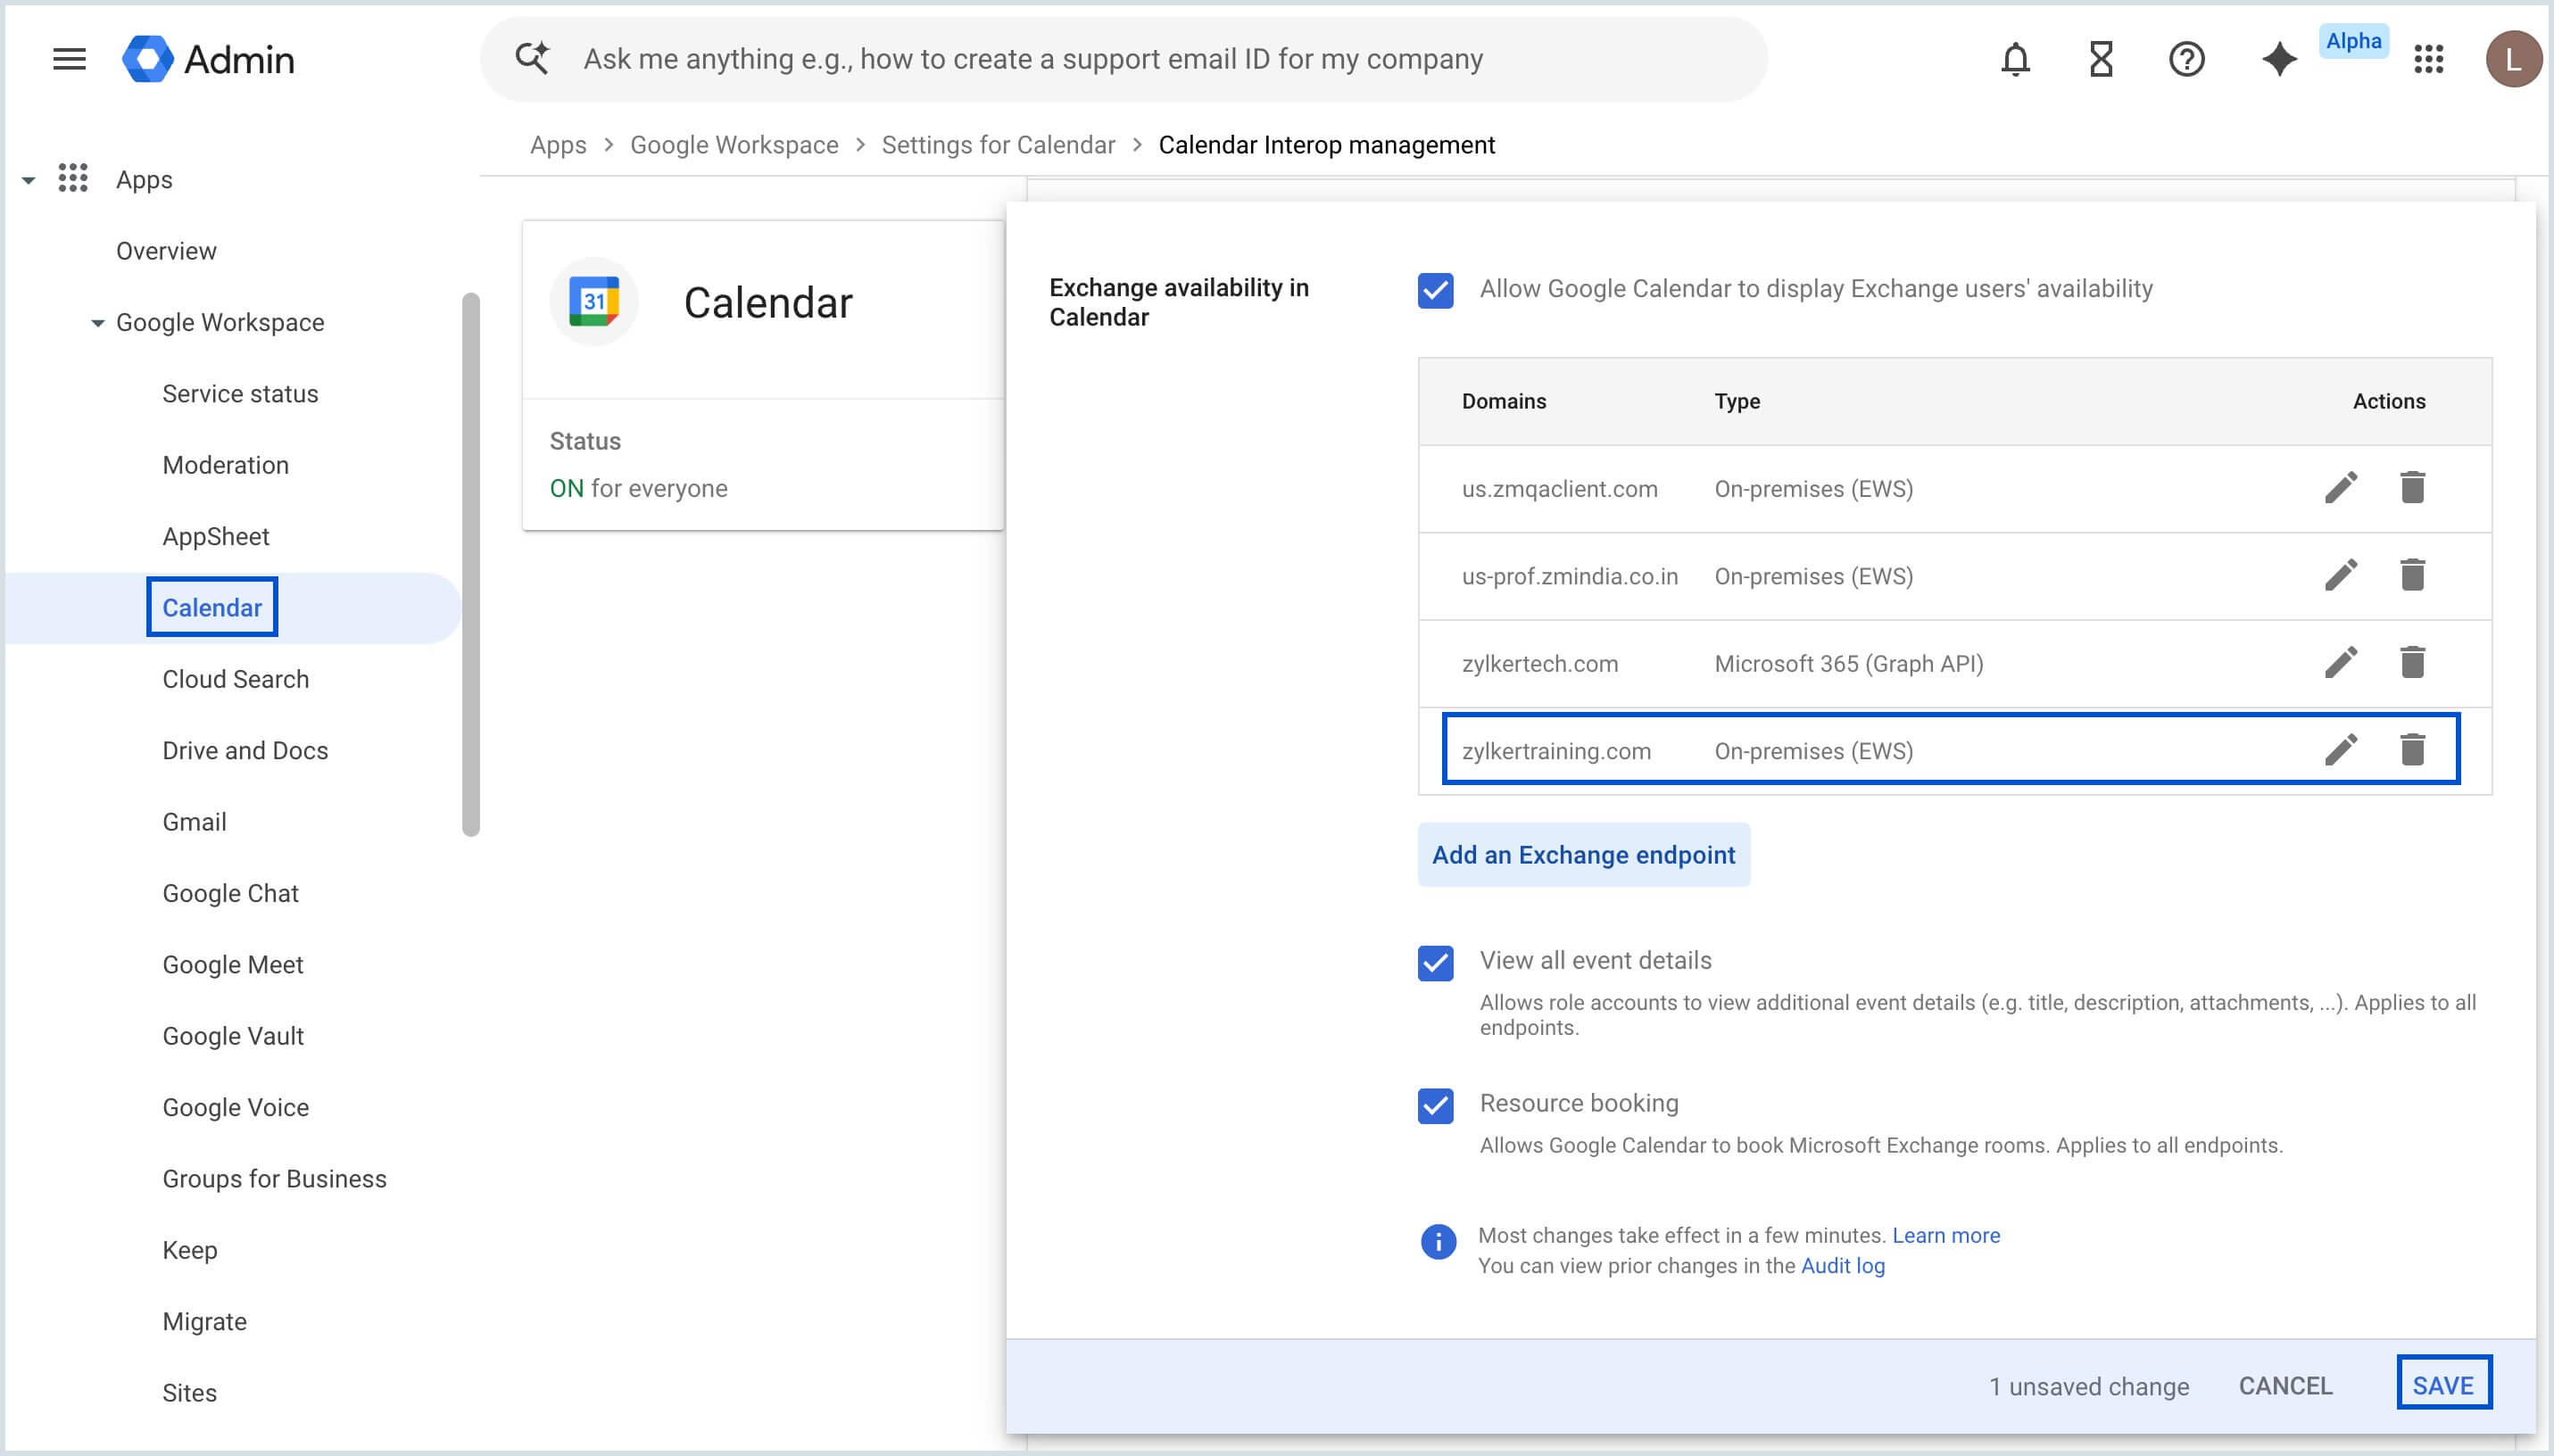The width and height of the screenshot is (2554, 1456).
Task: Open Cloud Search in sidebar
Action: click(x=235, y=679)
